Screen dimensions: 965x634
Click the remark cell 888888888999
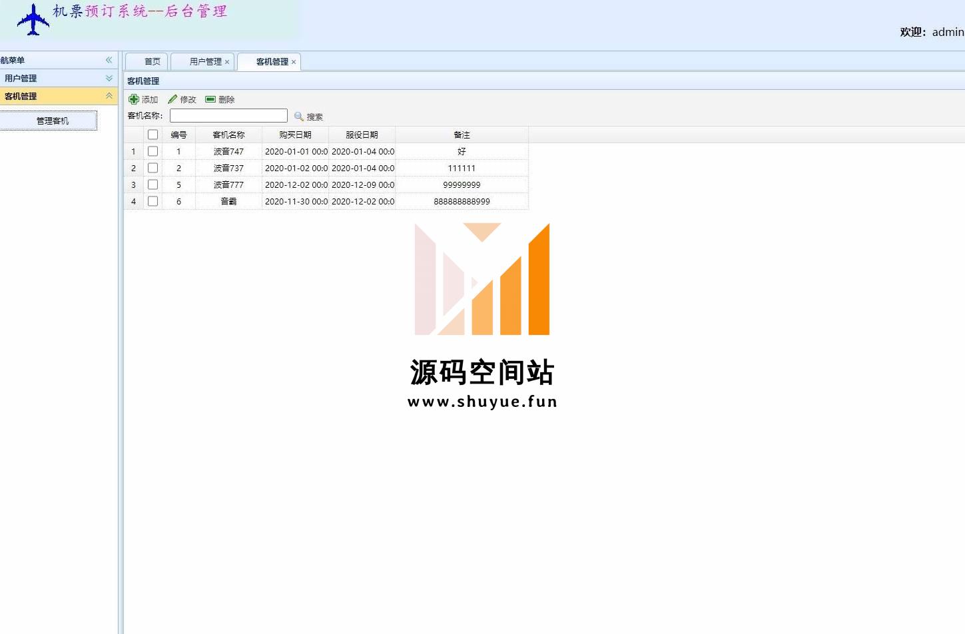pos(462,201)
